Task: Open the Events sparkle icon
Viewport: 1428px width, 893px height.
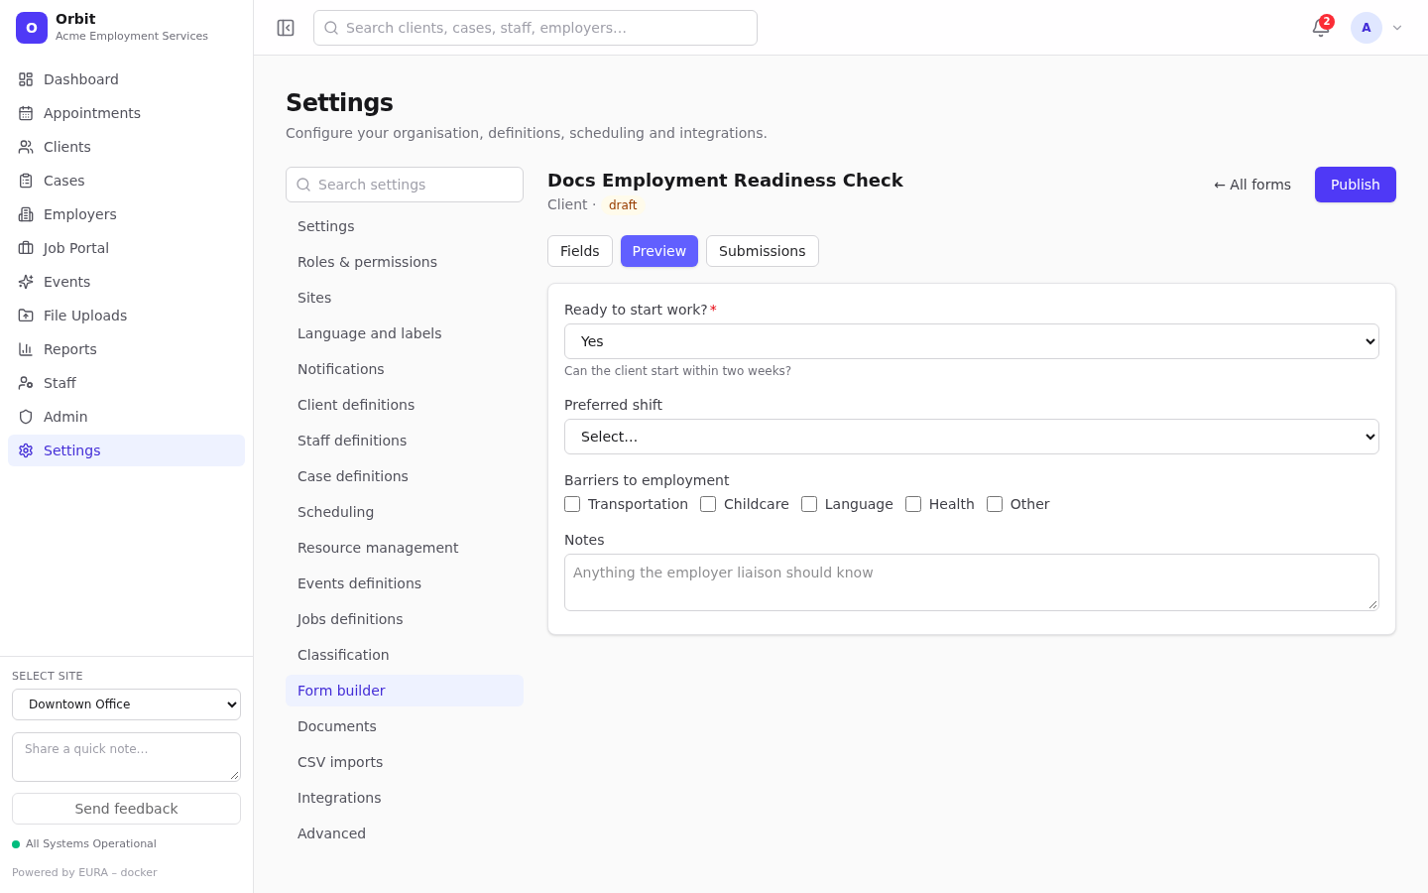Action: click(26, 282)
